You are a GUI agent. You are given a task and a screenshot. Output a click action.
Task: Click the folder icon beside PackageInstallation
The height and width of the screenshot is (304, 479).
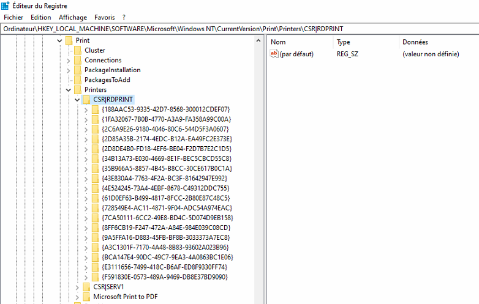tap(78, 70)
